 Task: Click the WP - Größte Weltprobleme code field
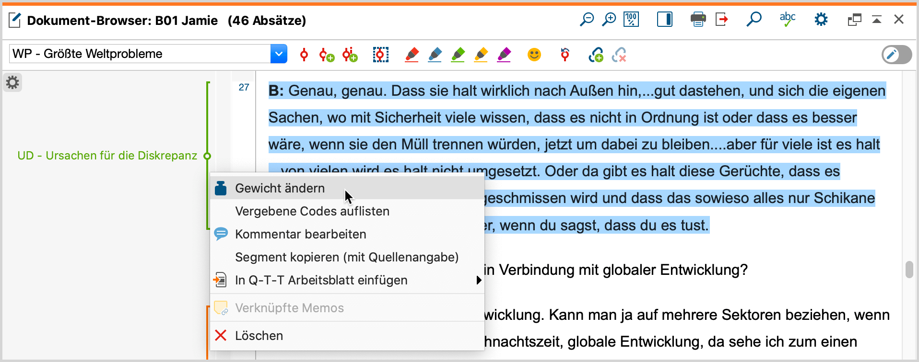pyautogui.click(x=140, y=54)
